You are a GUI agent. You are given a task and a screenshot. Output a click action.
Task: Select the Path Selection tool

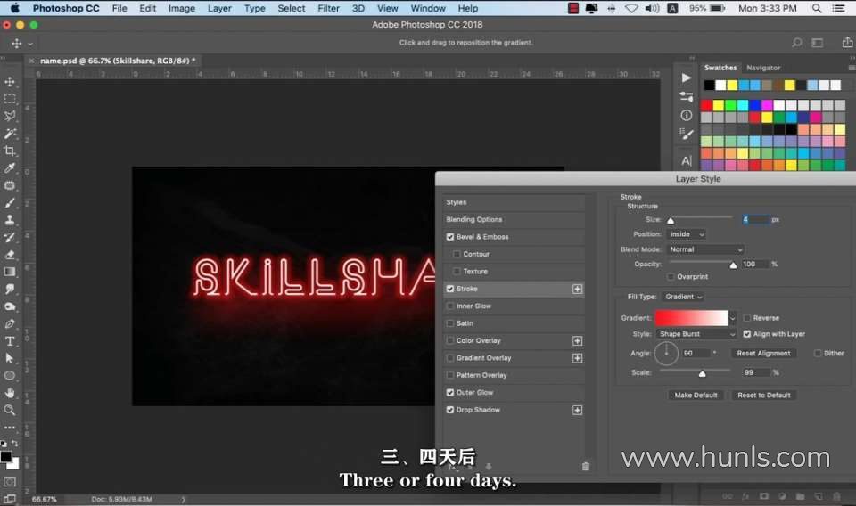point(10,358)
